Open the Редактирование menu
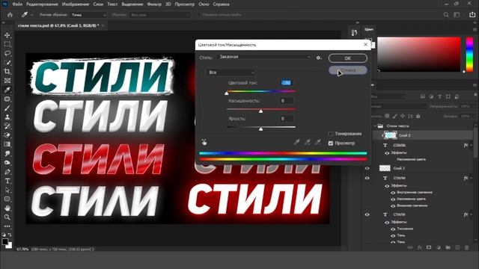This screenshot has width=479, height=269. [42, 4]
